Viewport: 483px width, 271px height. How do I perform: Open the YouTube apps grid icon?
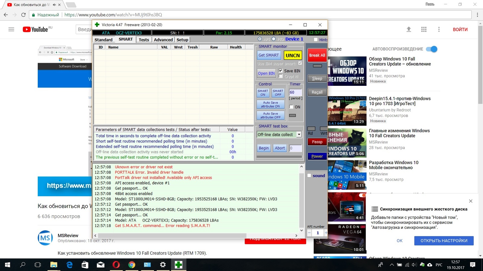click(424, 29)
